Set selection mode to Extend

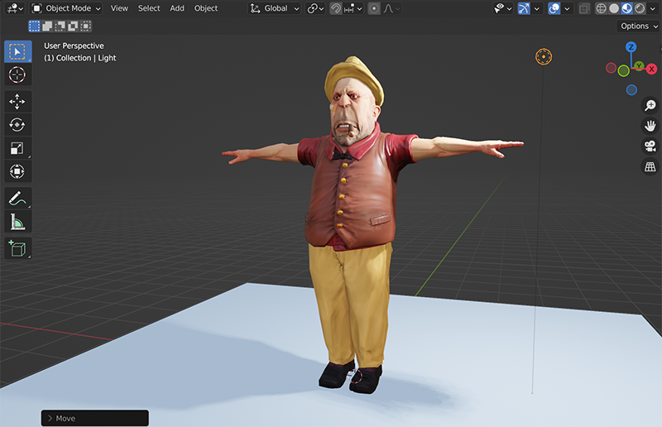tap(47, 26)
